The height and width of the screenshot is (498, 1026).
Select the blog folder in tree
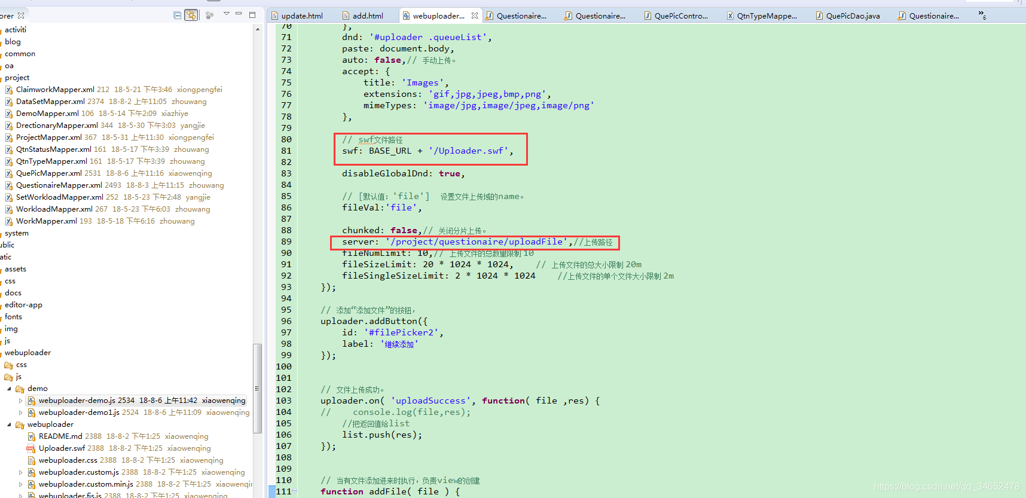click(x=13, y=42)
